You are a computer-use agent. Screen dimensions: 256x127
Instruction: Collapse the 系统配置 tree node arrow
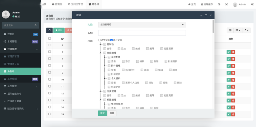coord(104,57)
